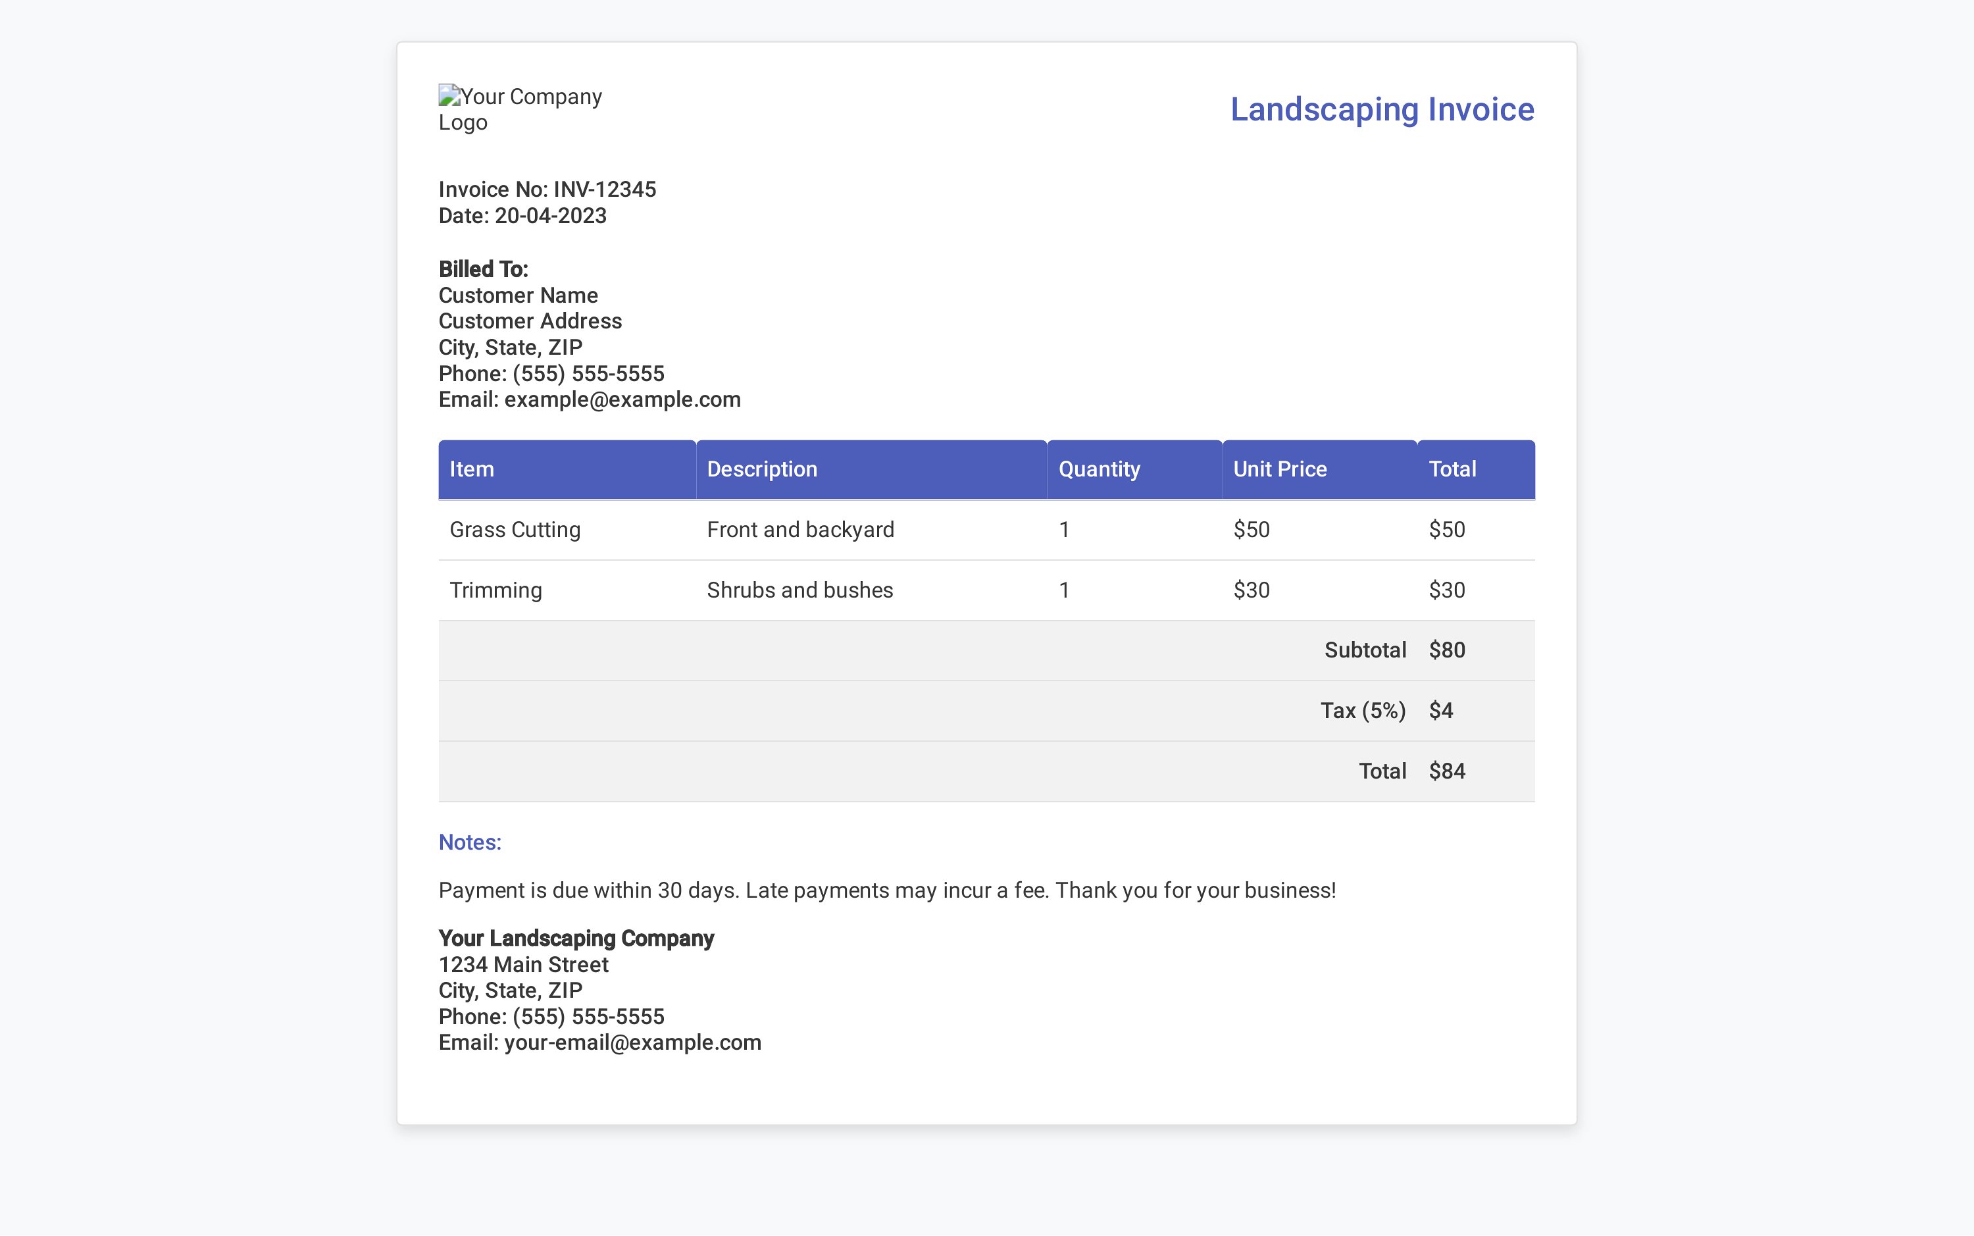Click the $4 tax value
Screen dimensions: 1974x1236
tap(1441, 711)
